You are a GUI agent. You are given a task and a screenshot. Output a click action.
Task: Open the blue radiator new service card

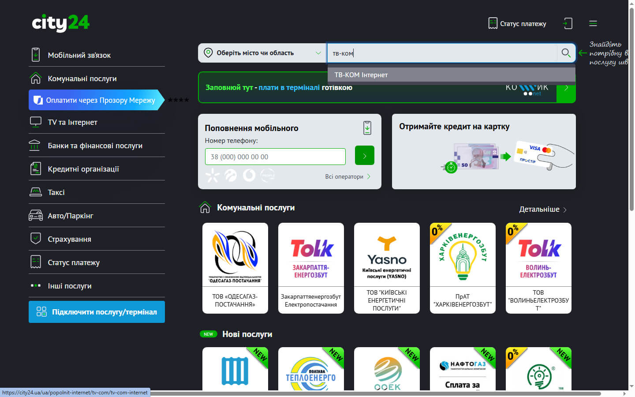click(235, 369)
